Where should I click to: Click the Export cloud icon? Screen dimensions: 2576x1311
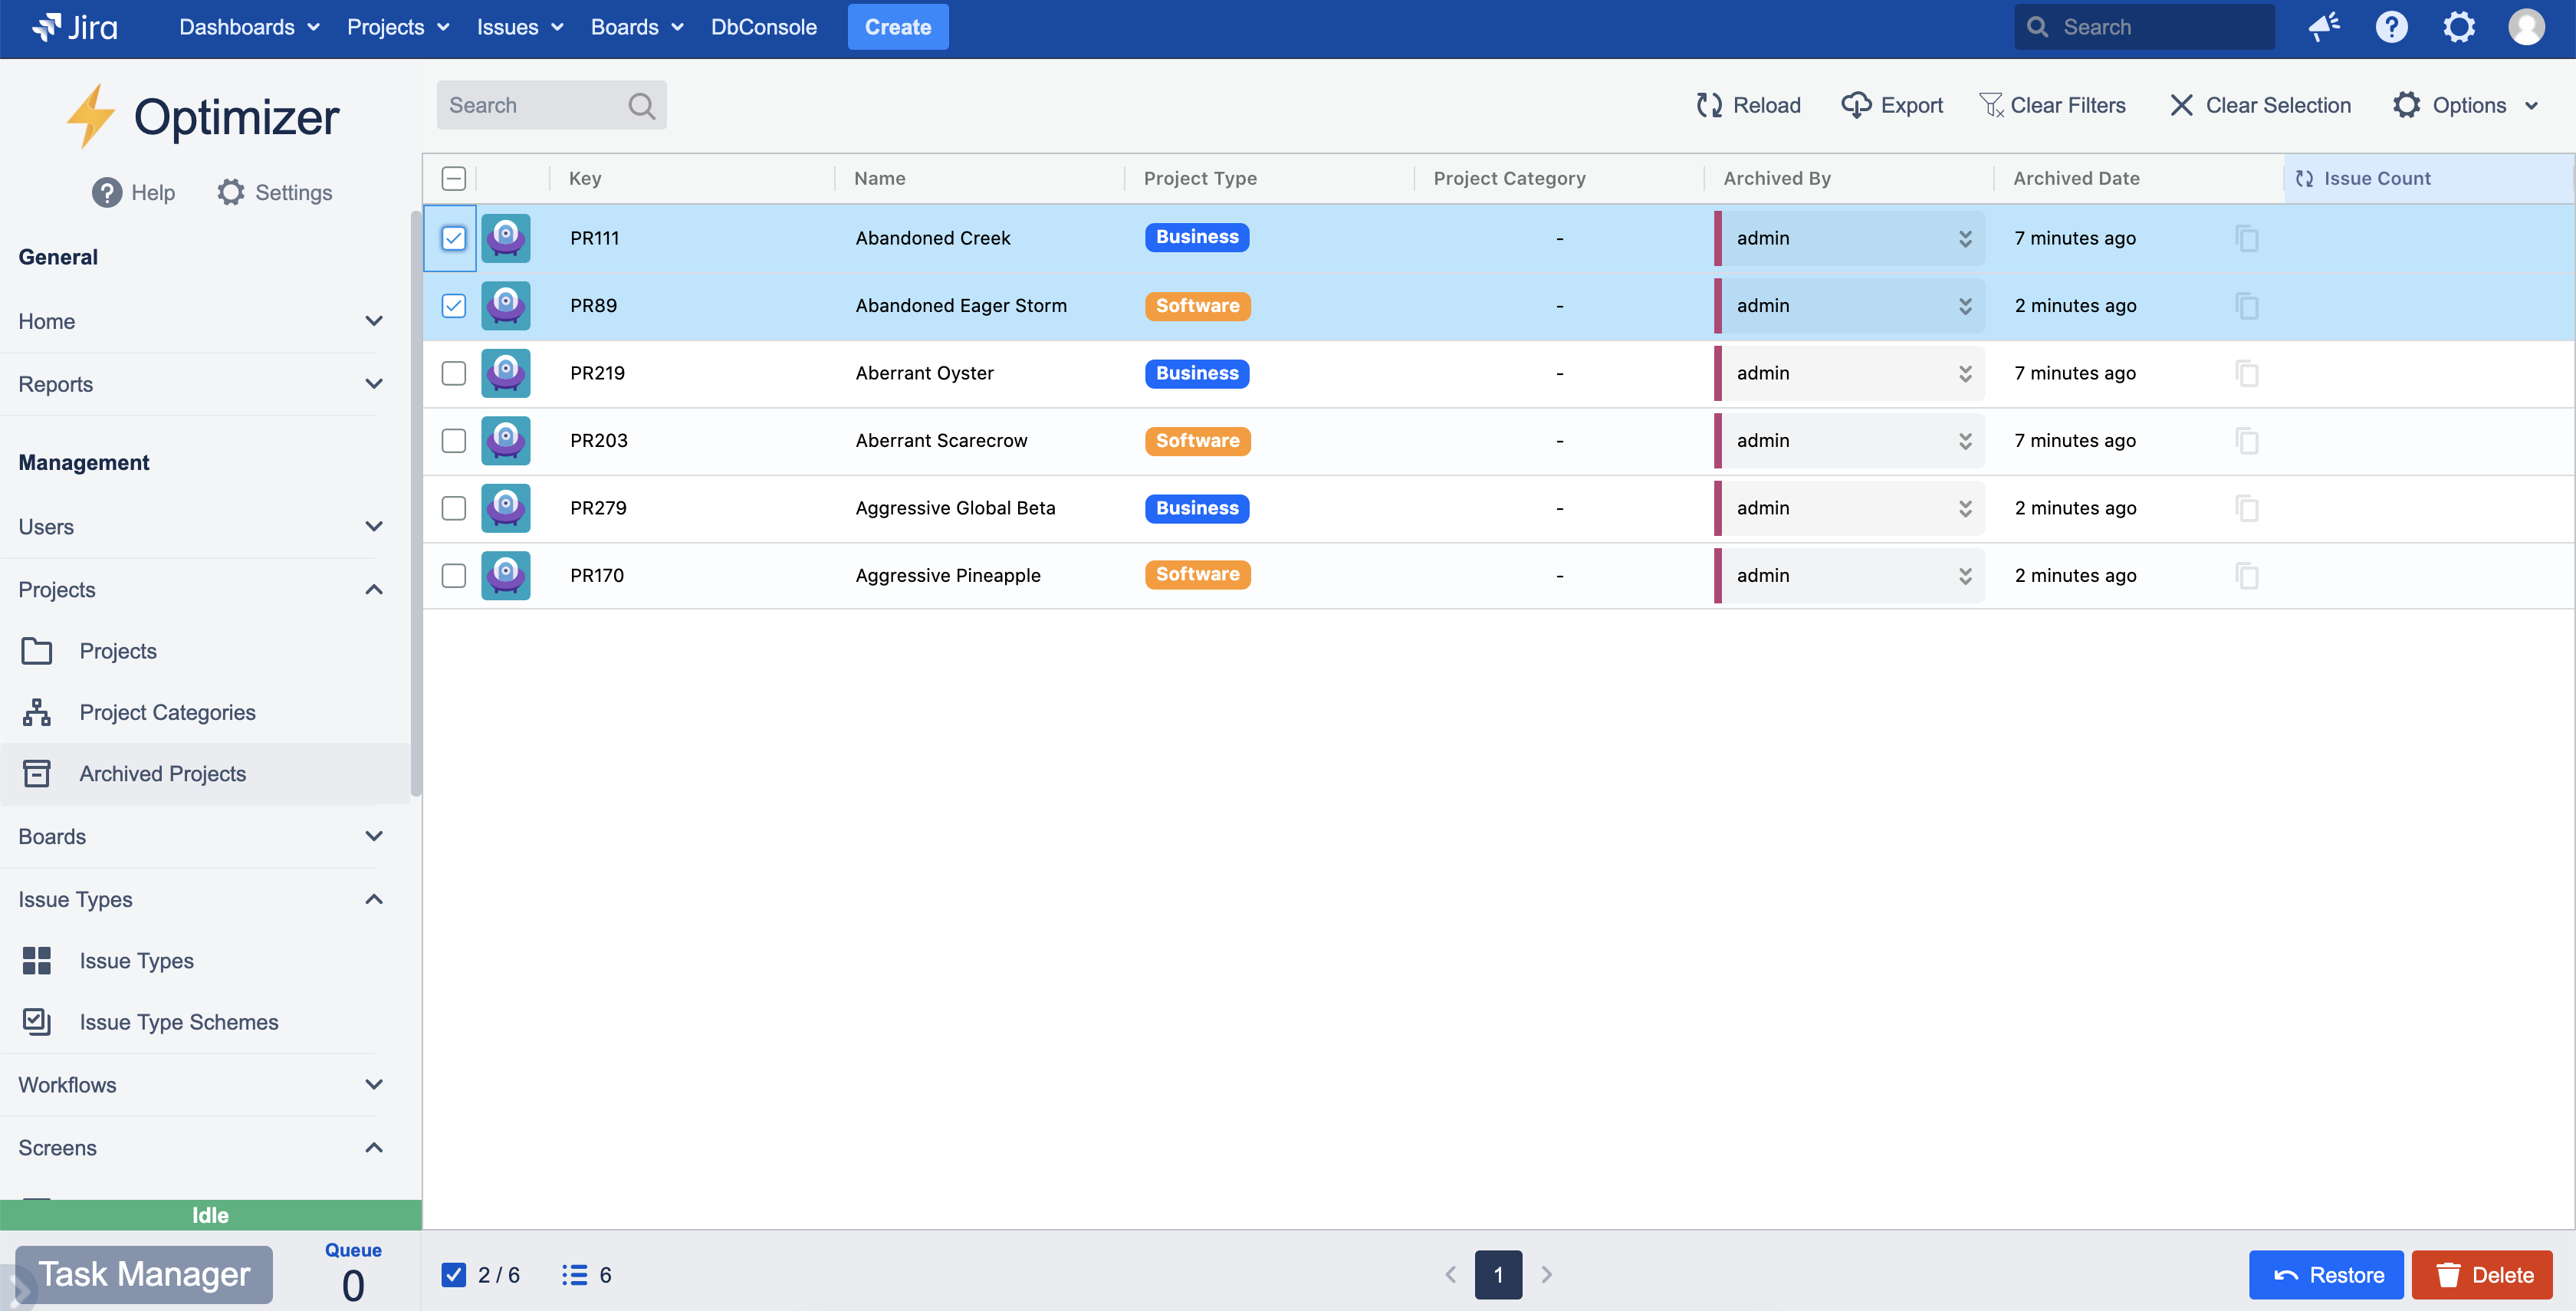[x=1856, y=105]
